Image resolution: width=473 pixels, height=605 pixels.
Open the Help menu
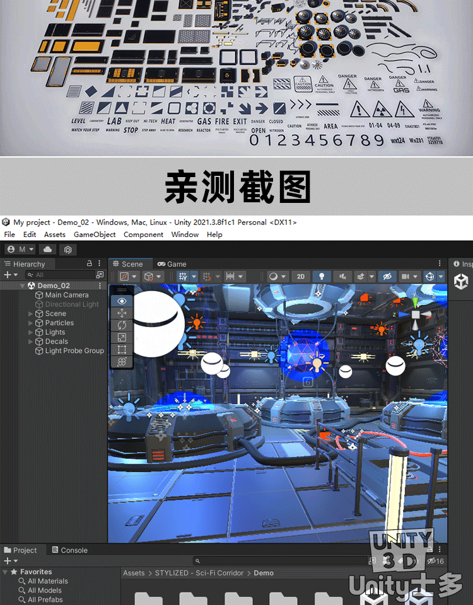pos(214,234)
